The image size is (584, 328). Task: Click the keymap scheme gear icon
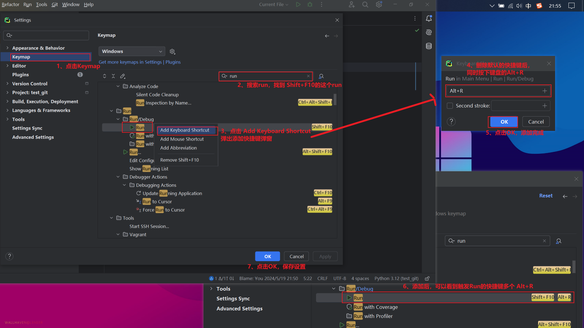point(172,52)
